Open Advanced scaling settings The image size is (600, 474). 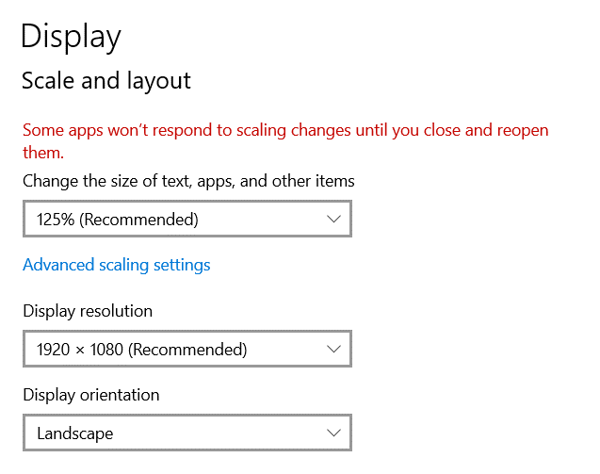point(117,265)
